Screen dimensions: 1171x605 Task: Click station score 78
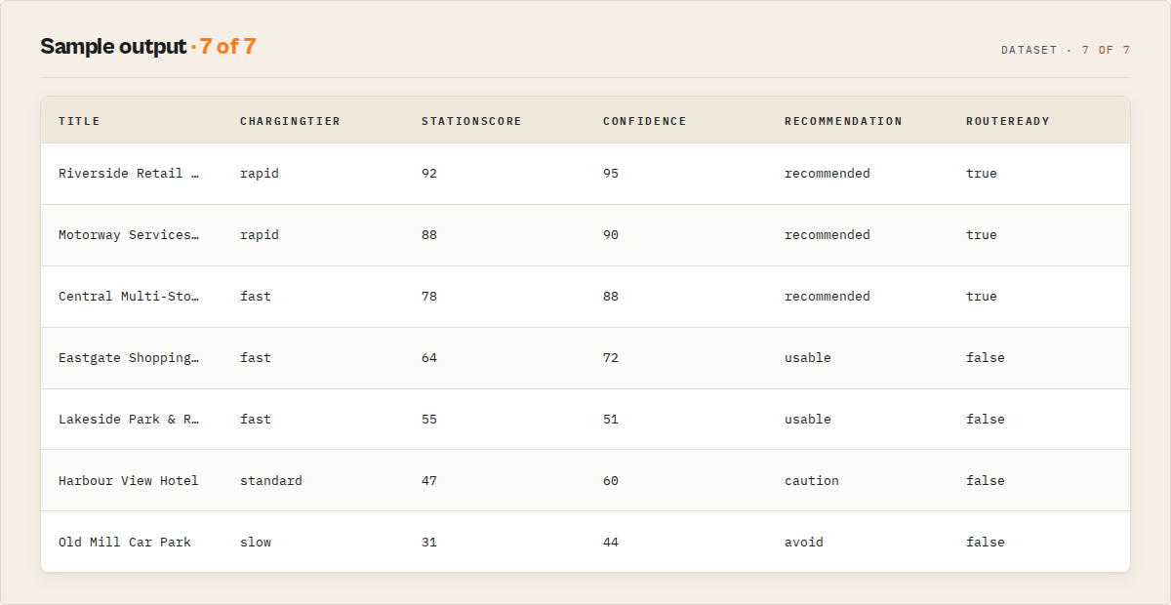coord(429,297)
